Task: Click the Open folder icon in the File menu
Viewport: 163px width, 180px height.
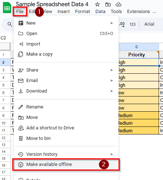Action: 21,33
